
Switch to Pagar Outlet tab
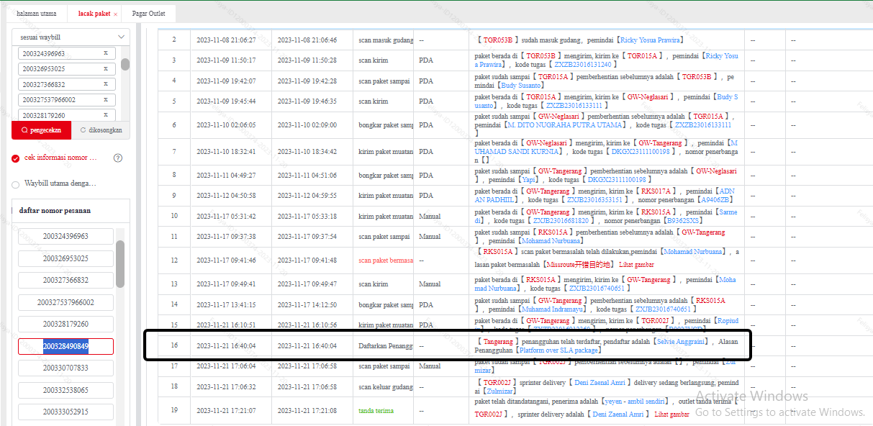coord(148,14)
